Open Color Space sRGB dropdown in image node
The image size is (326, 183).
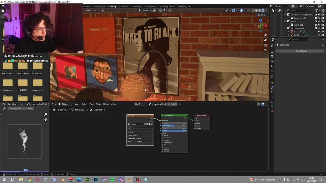(x=145, y=139)
